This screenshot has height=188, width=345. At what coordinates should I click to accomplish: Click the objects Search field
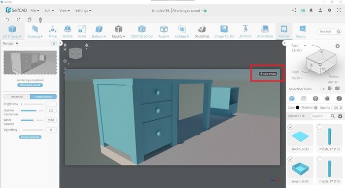pos(322,116)
